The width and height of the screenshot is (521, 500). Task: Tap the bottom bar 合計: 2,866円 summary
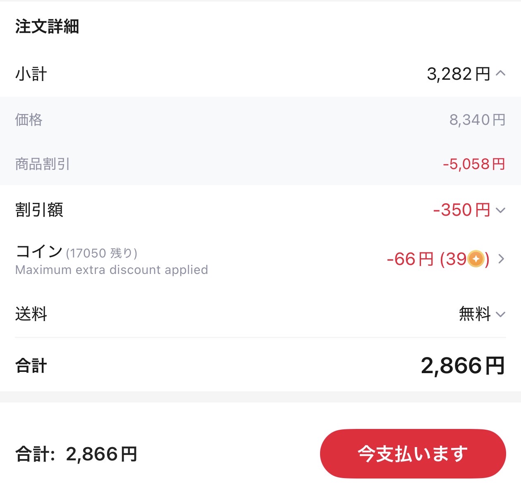pyautogui.click(x=76, y=454)
